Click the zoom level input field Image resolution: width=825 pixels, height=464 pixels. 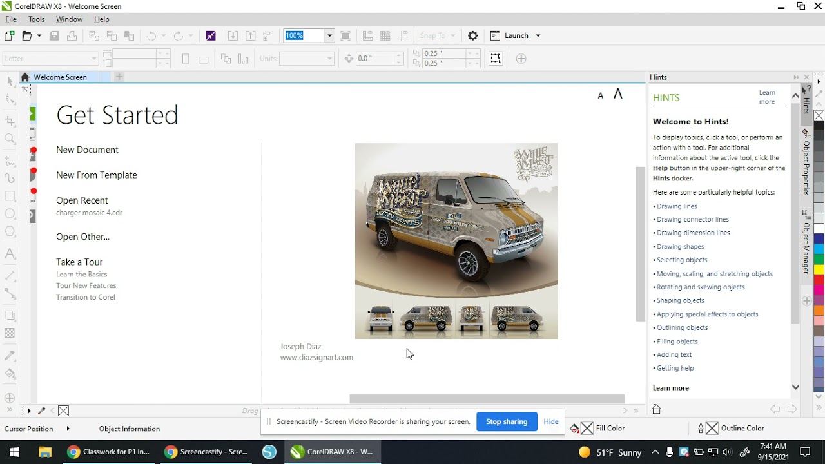(x=304, y=35)
